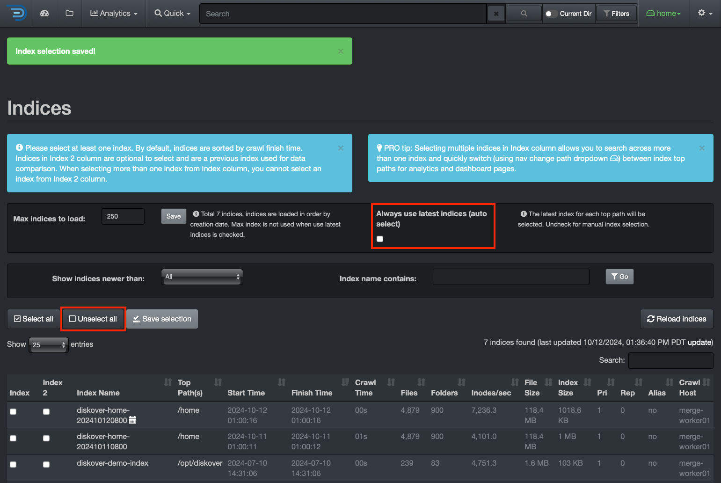Open the file browser folder icon
Image resolution: width=721 pixels, height=483 pixels.
point(69,13)
